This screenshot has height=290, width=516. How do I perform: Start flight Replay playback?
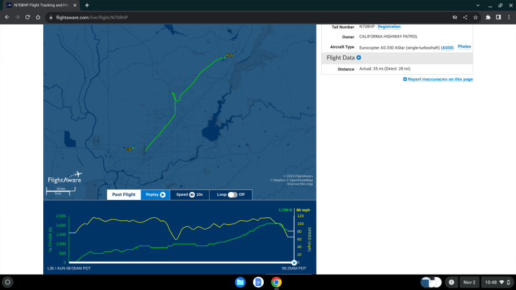155,195
